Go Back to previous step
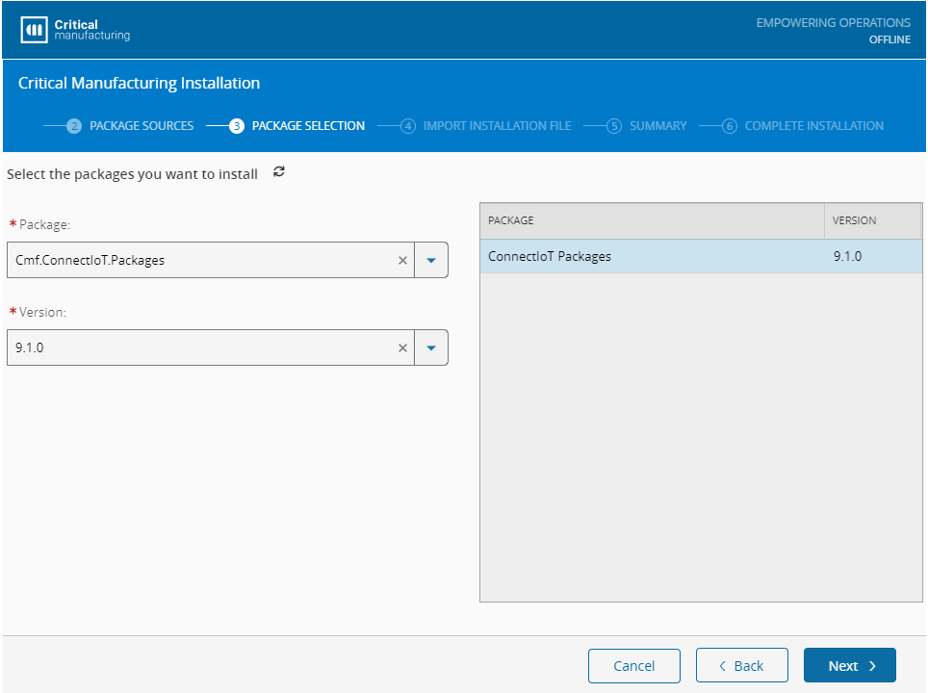928x693 pixels. click(x=741, y=666)
